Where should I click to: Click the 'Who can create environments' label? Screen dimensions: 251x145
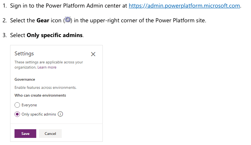(x=40, y=95)
